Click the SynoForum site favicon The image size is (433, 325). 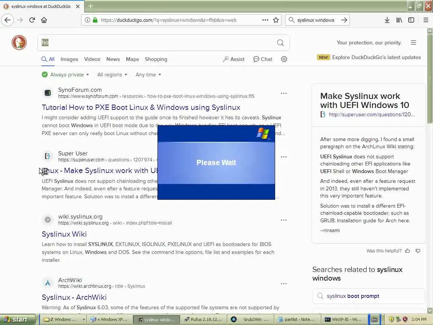point(48,93)
